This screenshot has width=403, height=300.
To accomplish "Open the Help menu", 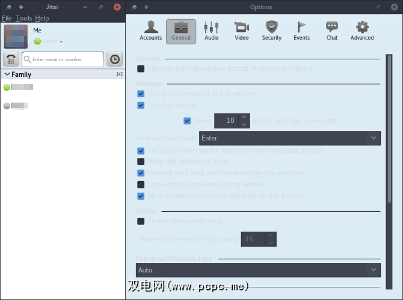I will tap(42, 18).
